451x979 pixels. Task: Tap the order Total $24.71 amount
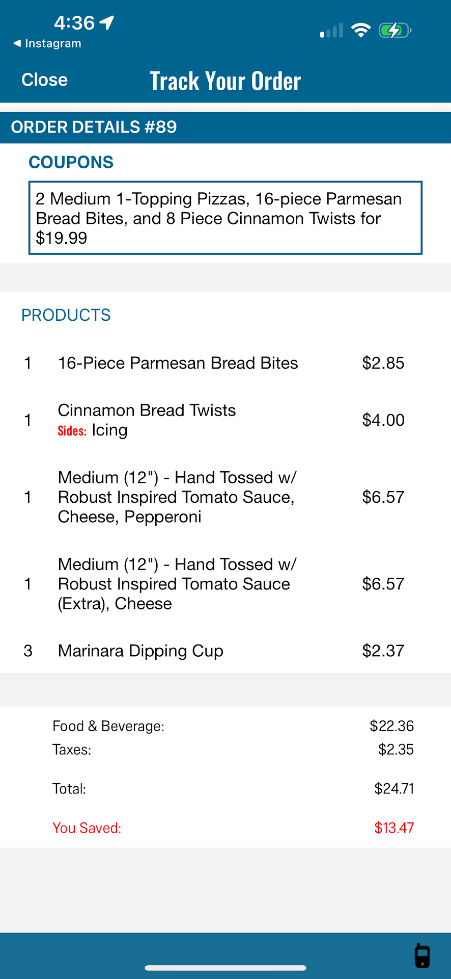(393, 789)
